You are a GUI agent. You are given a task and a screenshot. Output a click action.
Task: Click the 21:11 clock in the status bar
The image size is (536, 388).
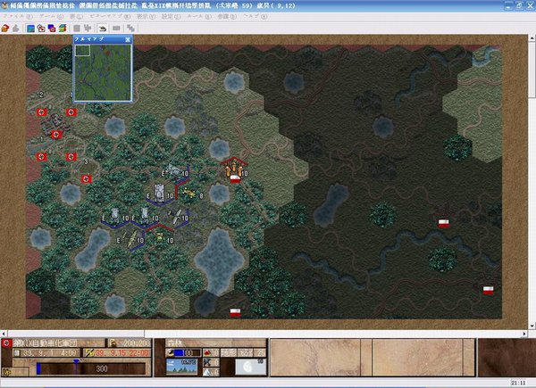pyautogui.click(x=518, y=384)
